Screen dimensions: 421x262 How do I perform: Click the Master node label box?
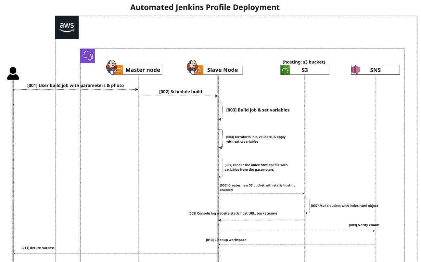tap(143, 70)
